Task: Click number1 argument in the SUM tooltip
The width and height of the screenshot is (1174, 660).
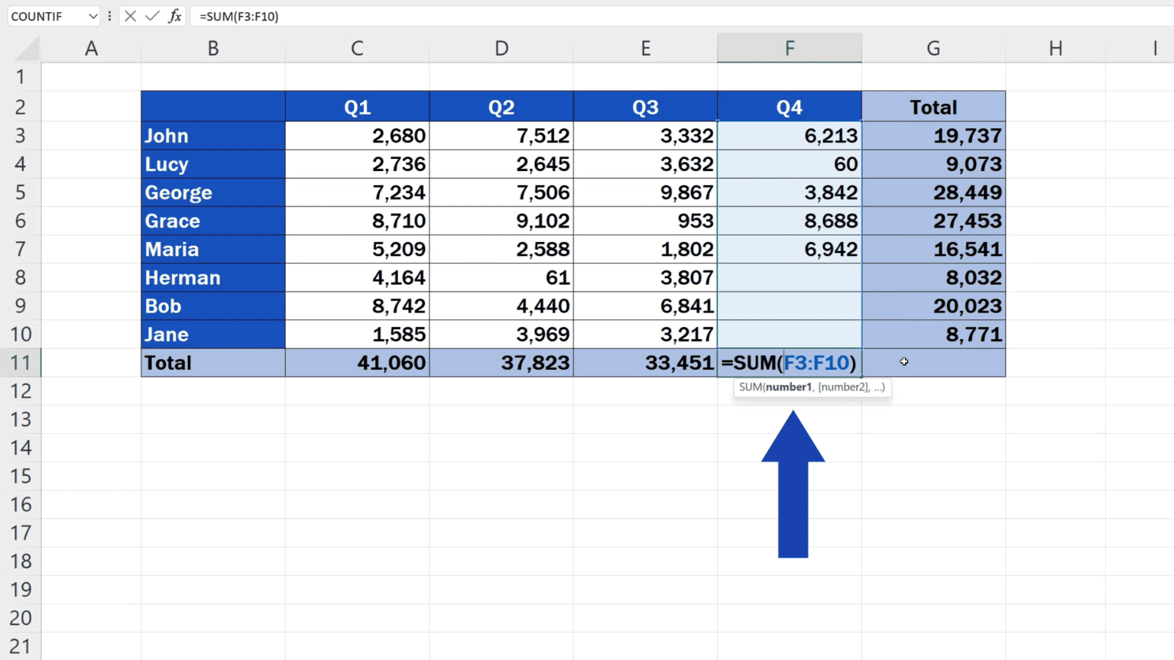Action: [789, 387]
